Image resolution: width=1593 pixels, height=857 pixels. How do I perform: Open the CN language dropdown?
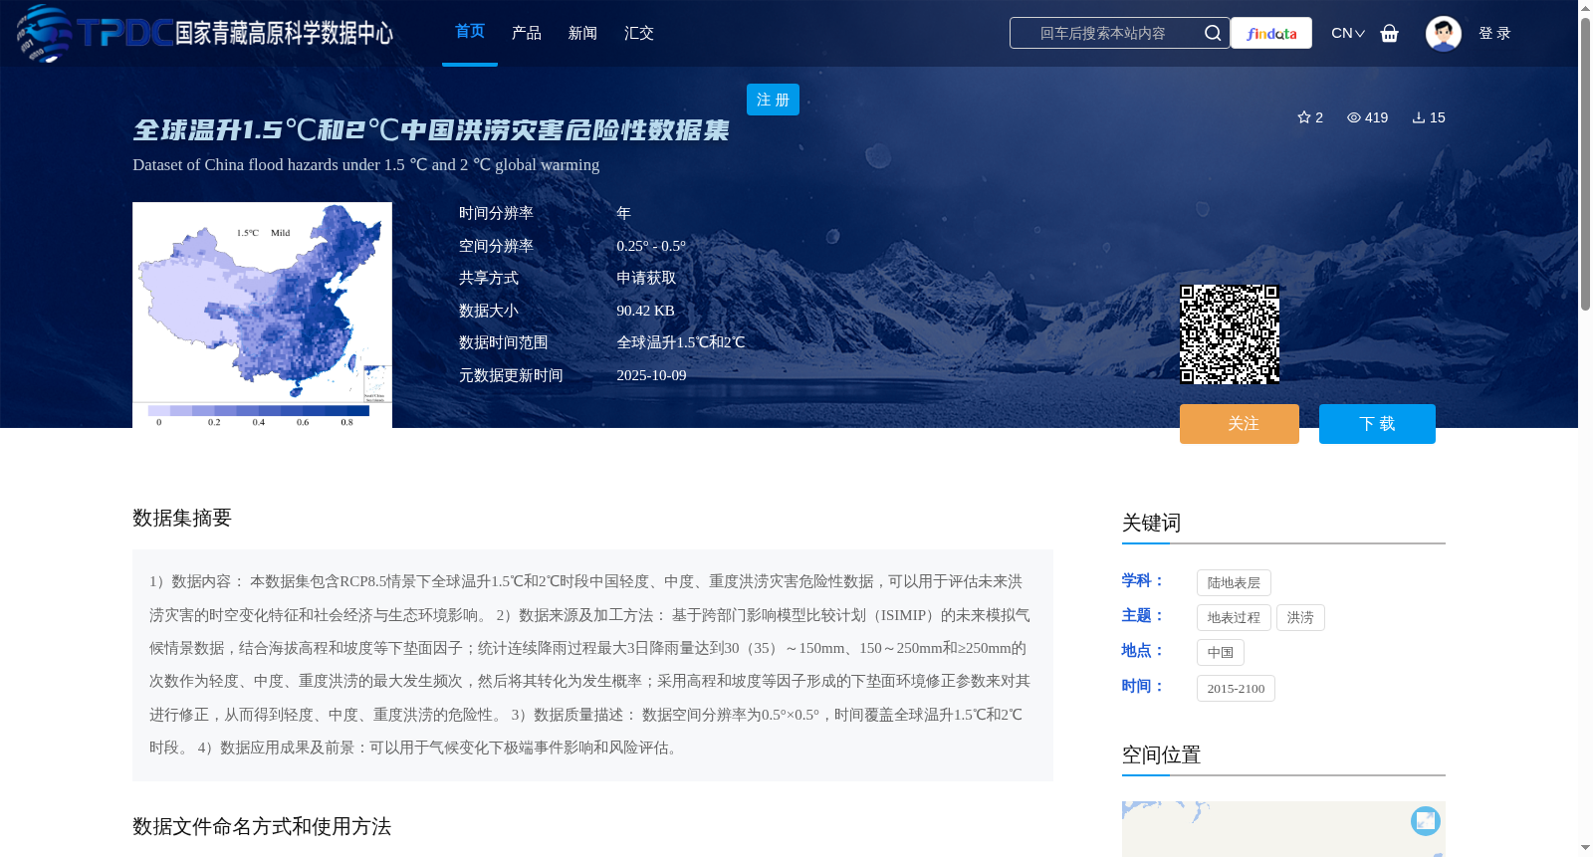click(x=1348, y=33)
